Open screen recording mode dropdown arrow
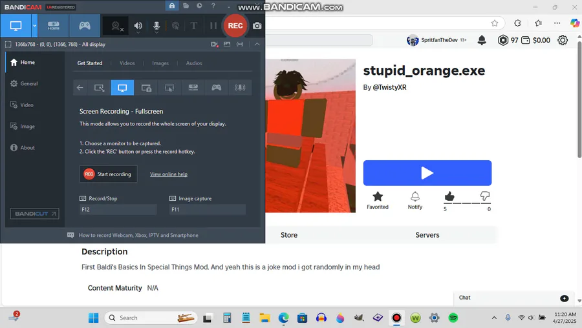 pyautogui.click(x=34, y=26)
